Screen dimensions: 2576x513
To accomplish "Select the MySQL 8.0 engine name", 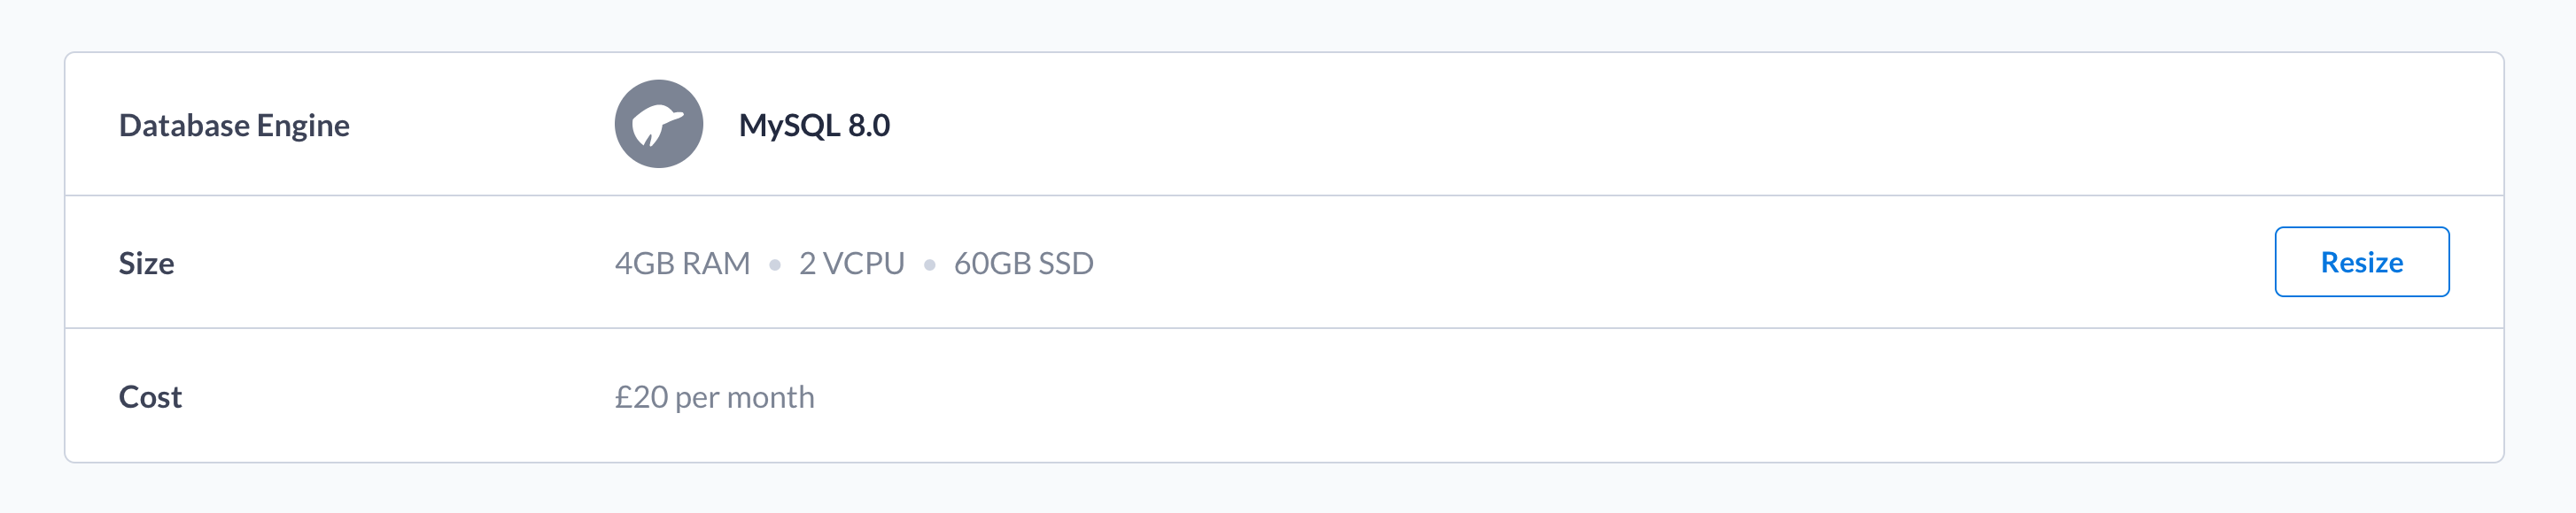I will 814,125.
